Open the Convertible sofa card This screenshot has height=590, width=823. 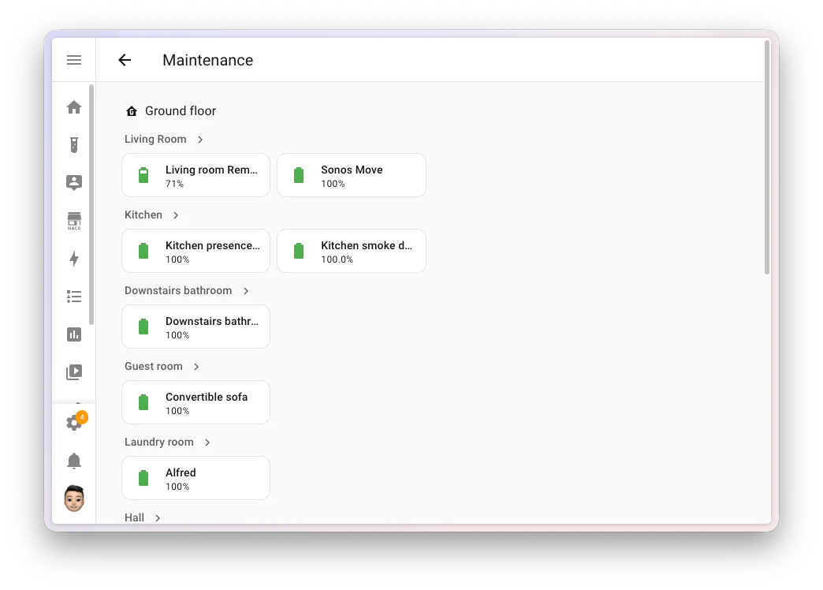[196, 402]
